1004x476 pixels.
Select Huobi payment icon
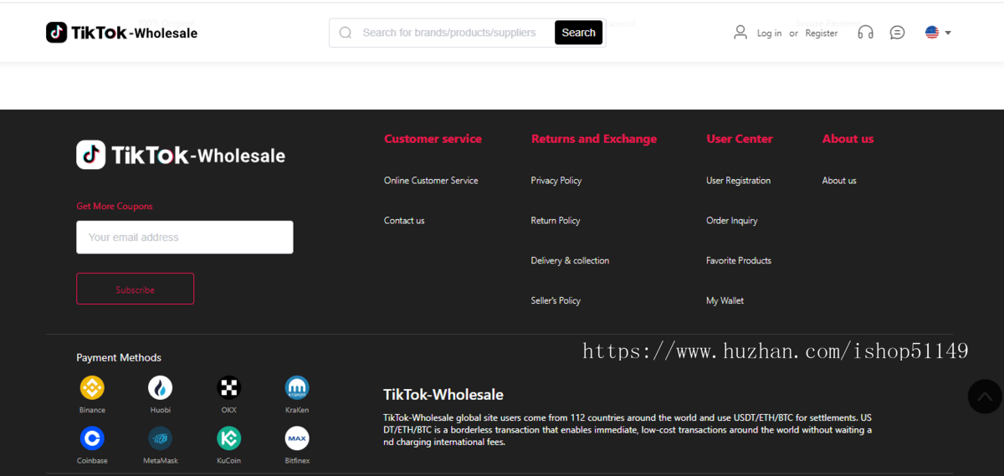[160, 387]
